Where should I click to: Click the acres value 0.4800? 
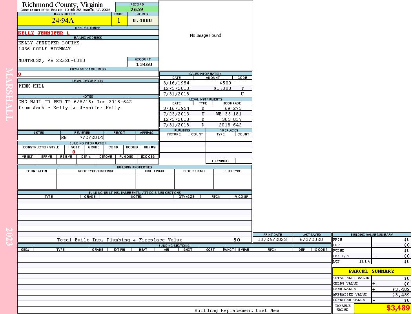click(142, 21)
